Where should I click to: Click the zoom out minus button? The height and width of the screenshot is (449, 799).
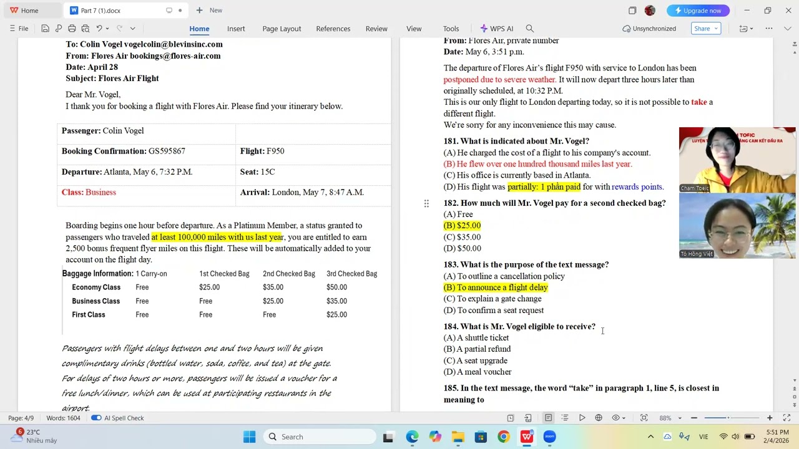click(x=694, y=418)
